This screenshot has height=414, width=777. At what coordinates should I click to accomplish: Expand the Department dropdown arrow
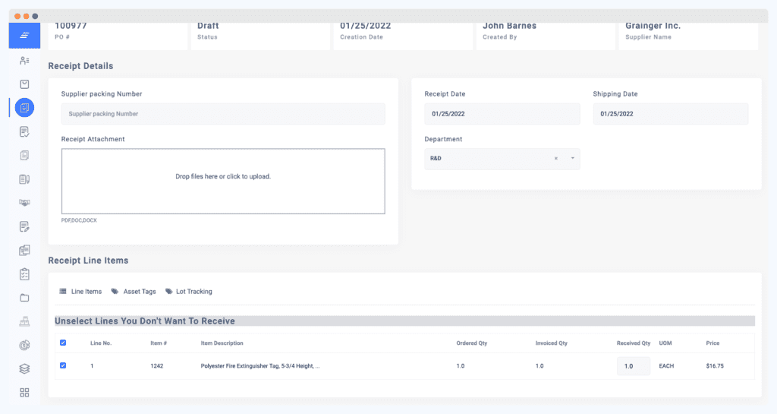click(572, 159)
